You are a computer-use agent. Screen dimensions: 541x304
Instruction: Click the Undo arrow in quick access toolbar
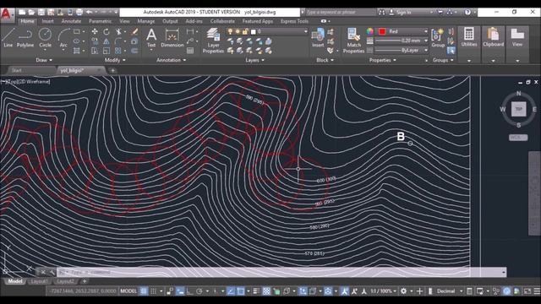tap(89, 12)
